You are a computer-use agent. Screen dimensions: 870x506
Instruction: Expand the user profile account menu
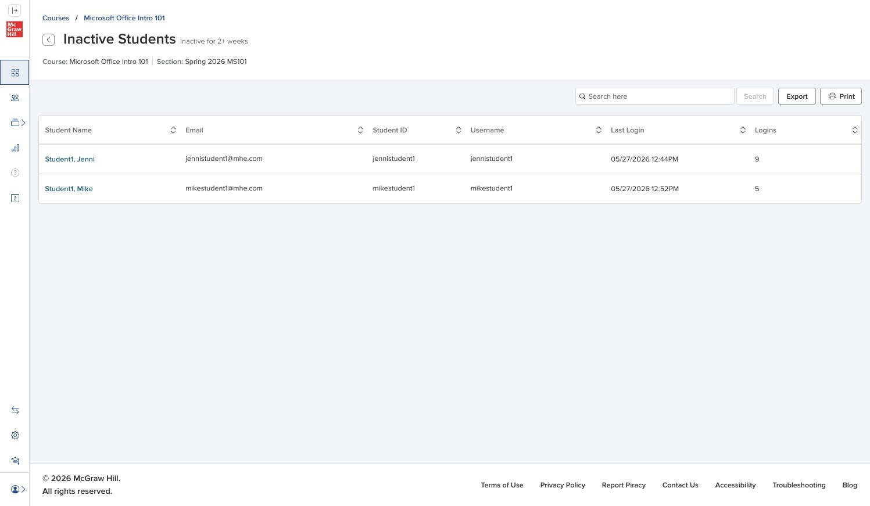(x=18, y=489)
